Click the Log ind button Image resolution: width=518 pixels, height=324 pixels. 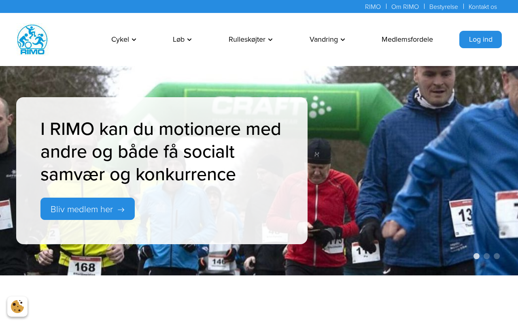pyautogui.click(x=480, y=39)
